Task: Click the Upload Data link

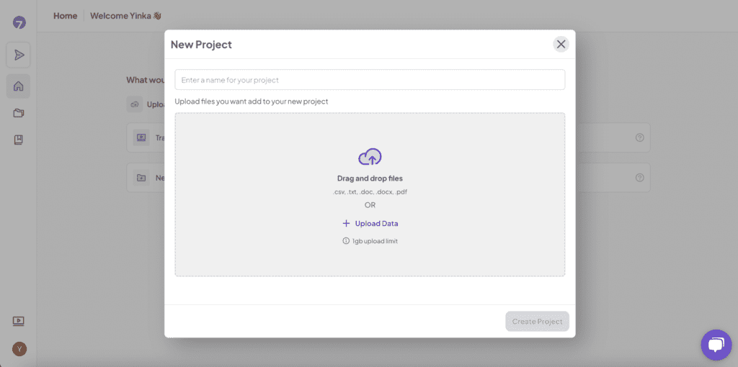Action: coord(376,223)
